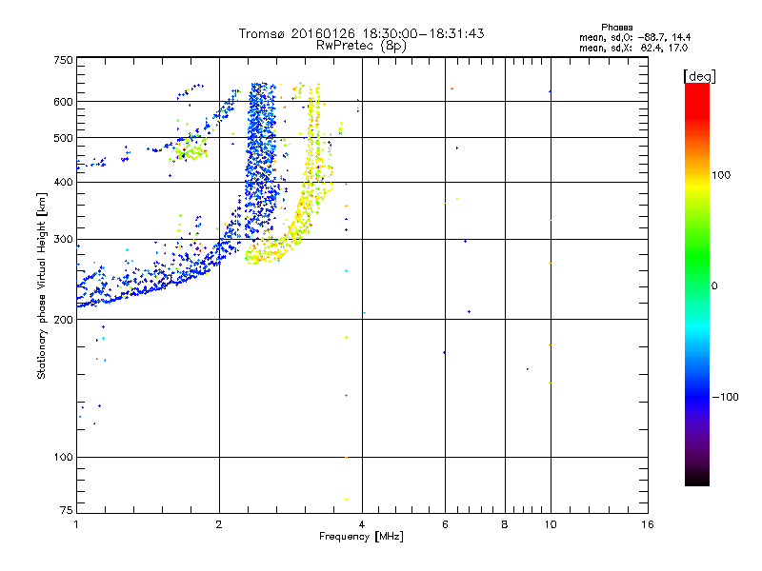This screenshot has height=571, width=762.
Task: Click the 'Phases' heading above the statistics
Action: pyautogui.click(x=616, y=28)
